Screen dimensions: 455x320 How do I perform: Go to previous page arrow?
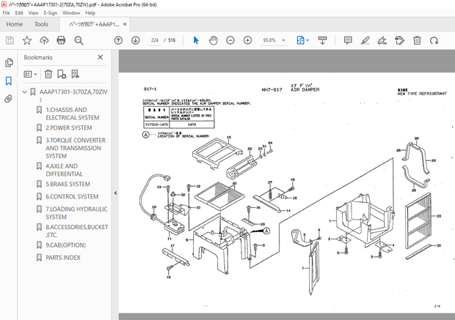point(118,40)
